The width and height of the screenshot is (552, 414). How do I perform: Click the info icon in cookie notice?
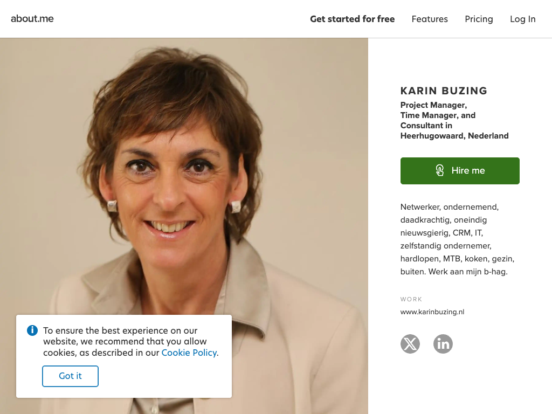(32, 330)
